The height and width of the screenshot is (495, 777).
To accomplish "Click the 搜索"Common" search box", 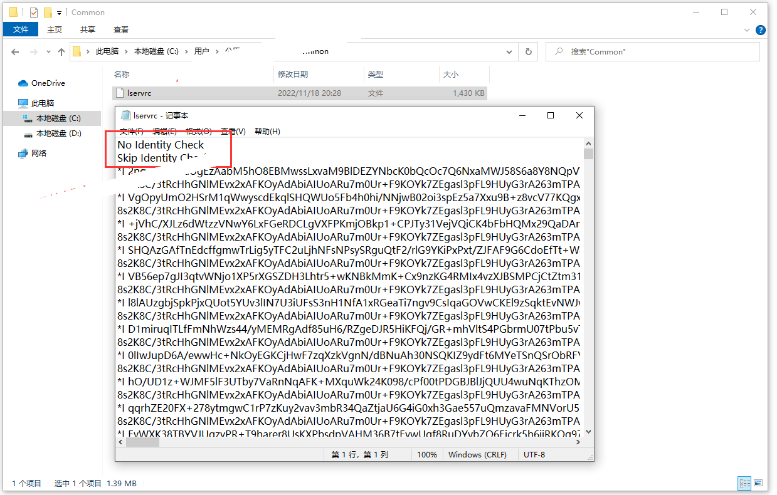I will click(652, 52).
